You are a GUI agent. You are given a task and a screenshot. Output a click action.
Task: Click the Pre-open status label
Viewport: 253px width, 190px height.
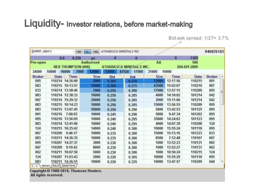click(x=38, y=63)
